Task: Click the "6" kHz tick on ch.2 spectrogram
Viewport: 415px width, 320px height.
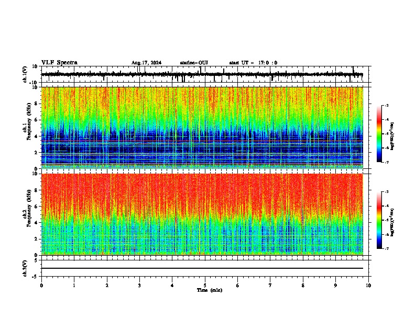Action: pos(37,207)
